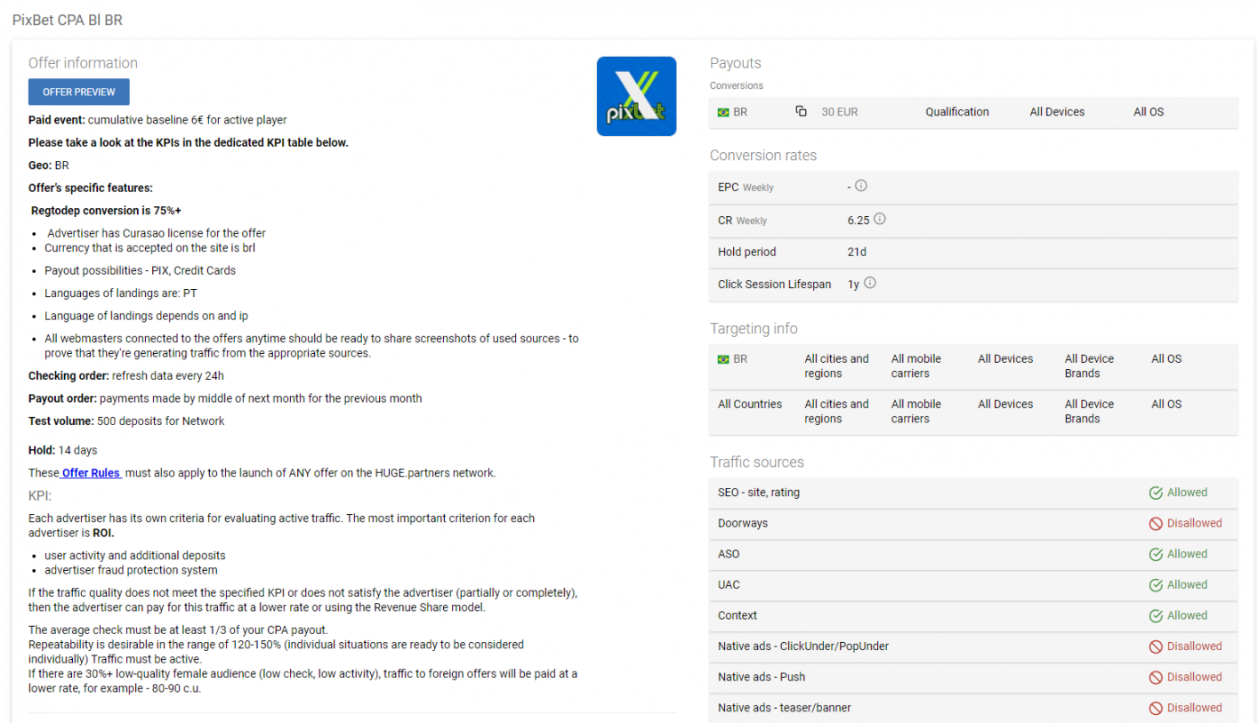1258x723 pixels.
Task: Click the PixBet logo image
Action: [x=636, y=96]
